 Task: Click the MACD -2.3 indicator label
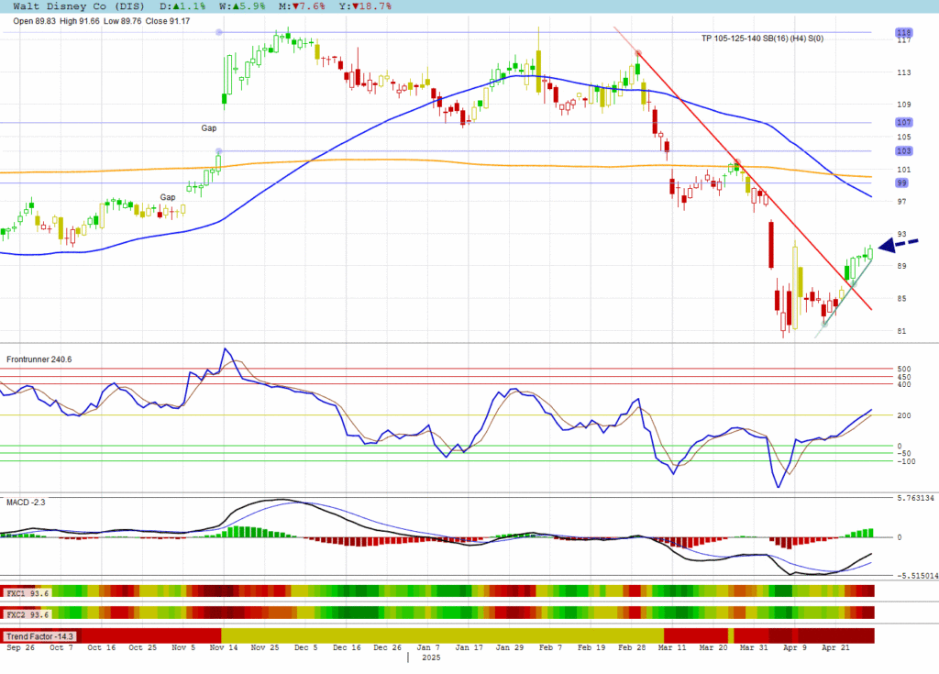[26, 502]
